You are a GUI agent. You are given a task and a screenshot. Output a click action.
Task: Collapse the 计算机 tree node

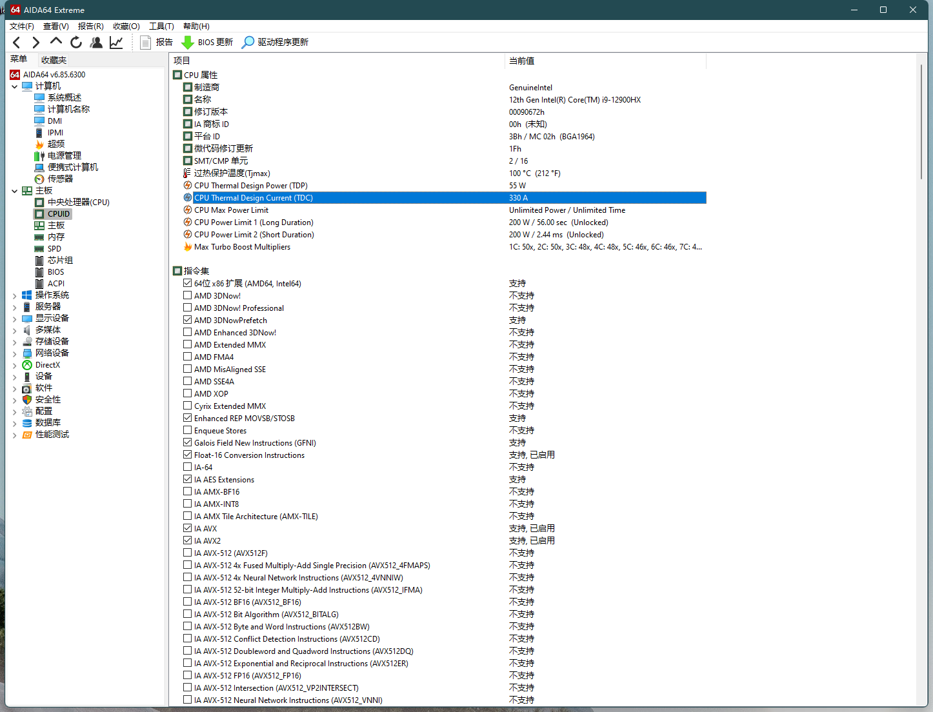tap(14, 86)
